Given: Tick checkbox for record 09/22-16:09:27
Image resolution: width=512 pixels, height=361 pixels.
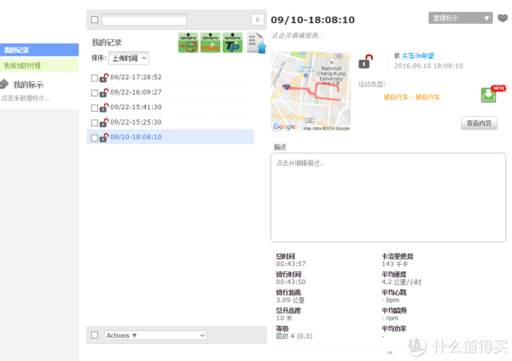Looking at the screenshot, I should point(95,93).
